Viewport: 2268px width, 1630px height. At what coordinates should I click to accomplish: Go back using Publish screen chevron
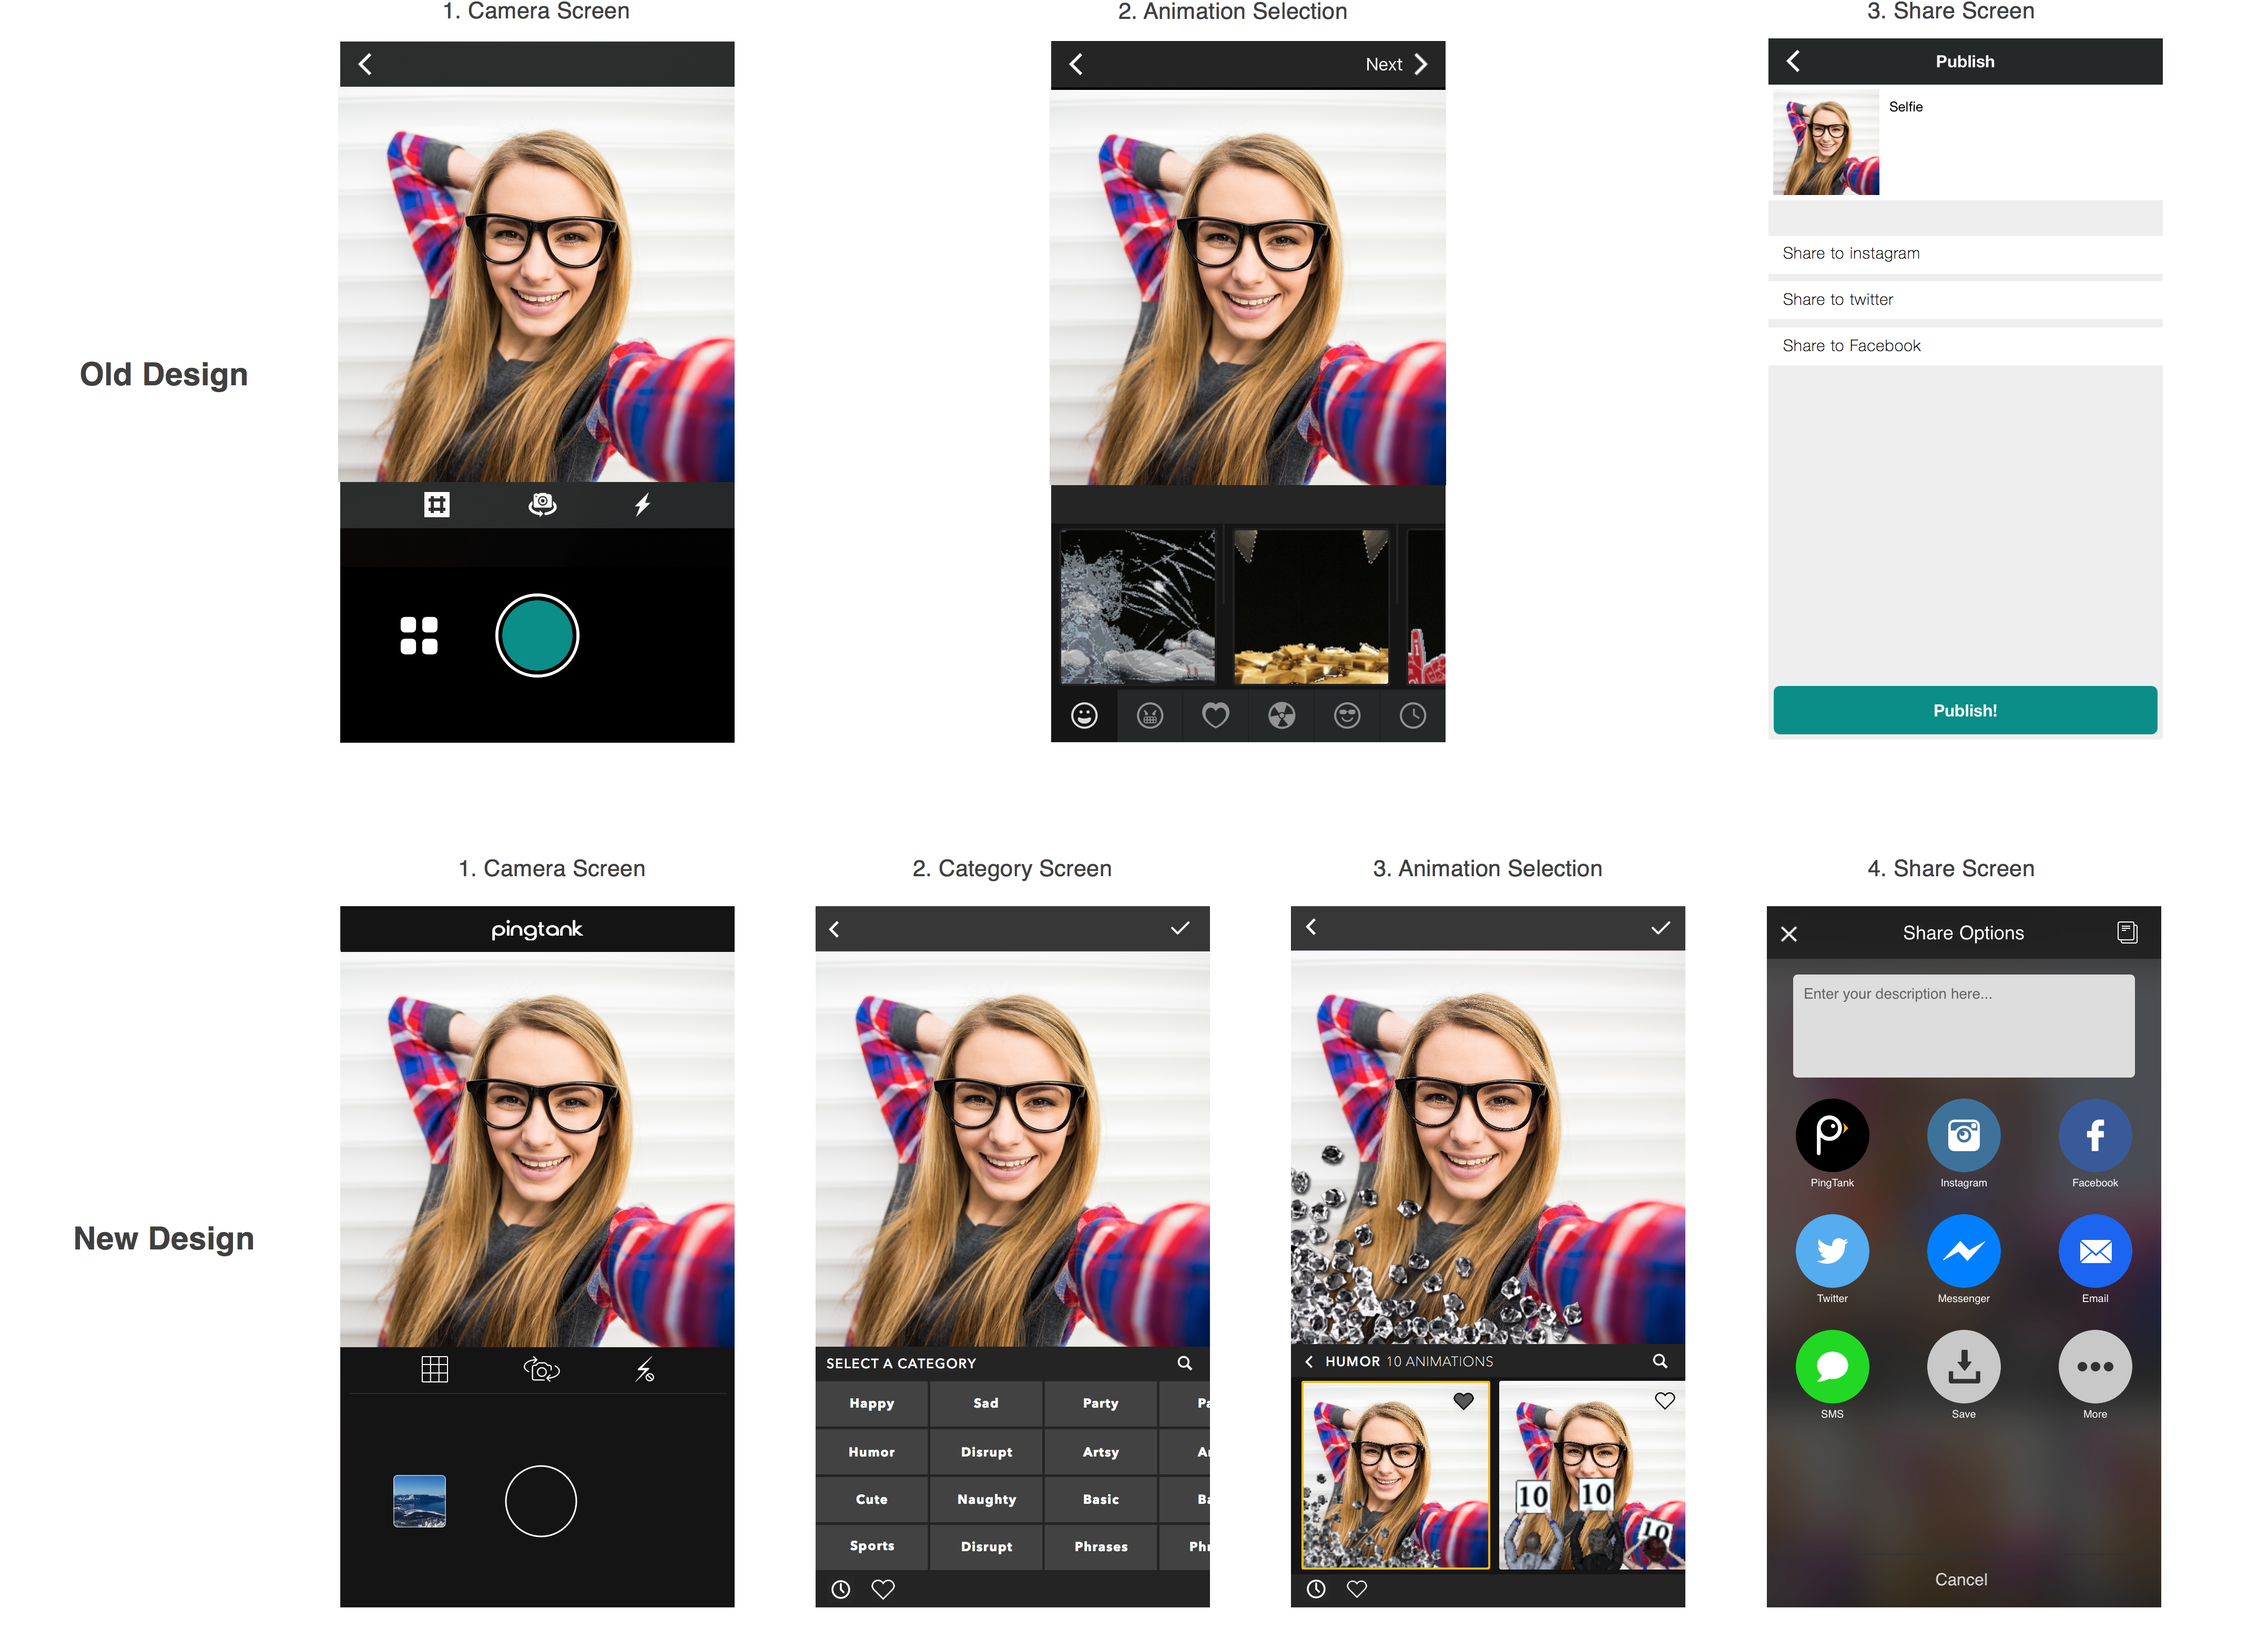point(1792,61)
